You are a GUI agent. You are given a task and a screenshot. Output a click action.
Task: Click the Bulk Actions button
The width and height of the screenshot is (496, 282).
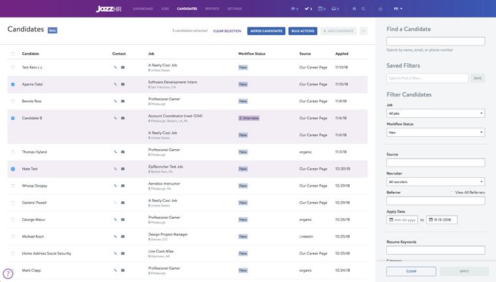pos(303,31)
